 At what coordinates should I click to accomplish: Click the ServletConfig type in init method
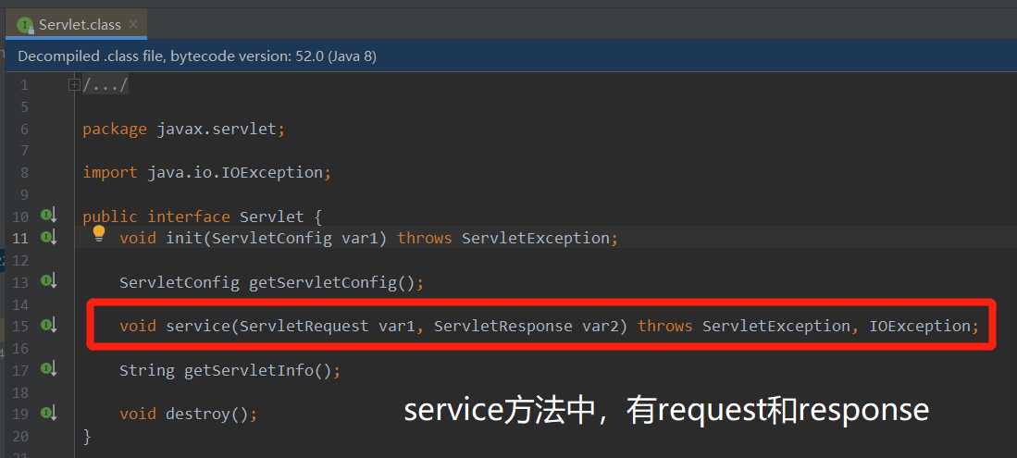coord(272,238)
